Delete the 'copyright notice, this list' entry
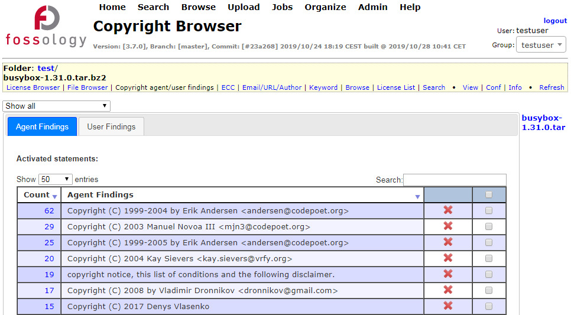Viewport: 571px width, 315px height. coord(448,274)
